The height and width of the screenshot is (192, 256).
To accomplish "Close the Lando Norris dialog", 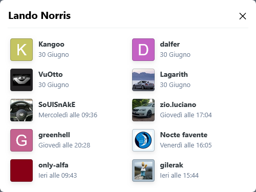I will click(x=243, y=16).
